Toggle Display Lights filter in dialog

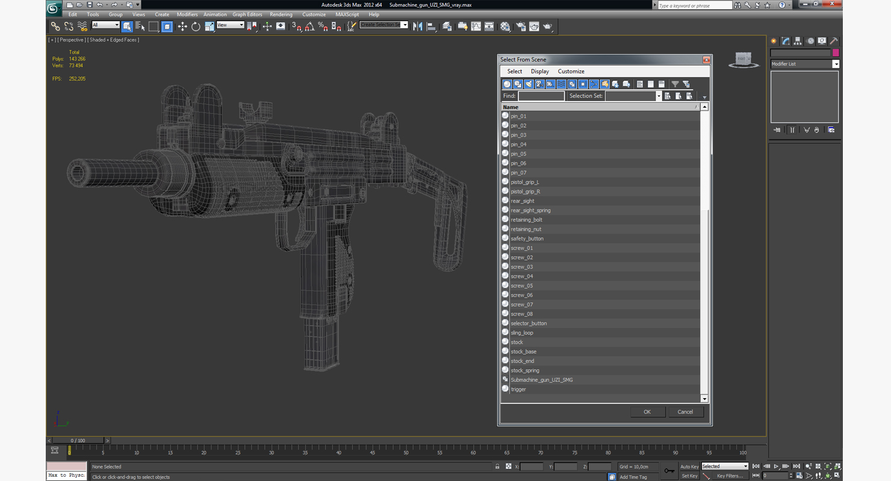coord(529,84)
